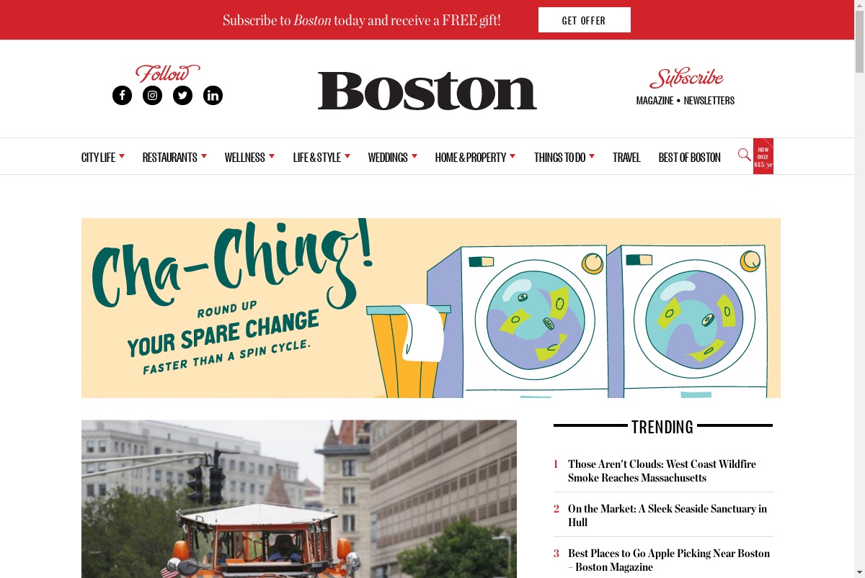This screenshot has width=865, height=578.
Task: Expand the Weddings dropdown arrow
Action: pyautogui.click(x=414, y=155)
